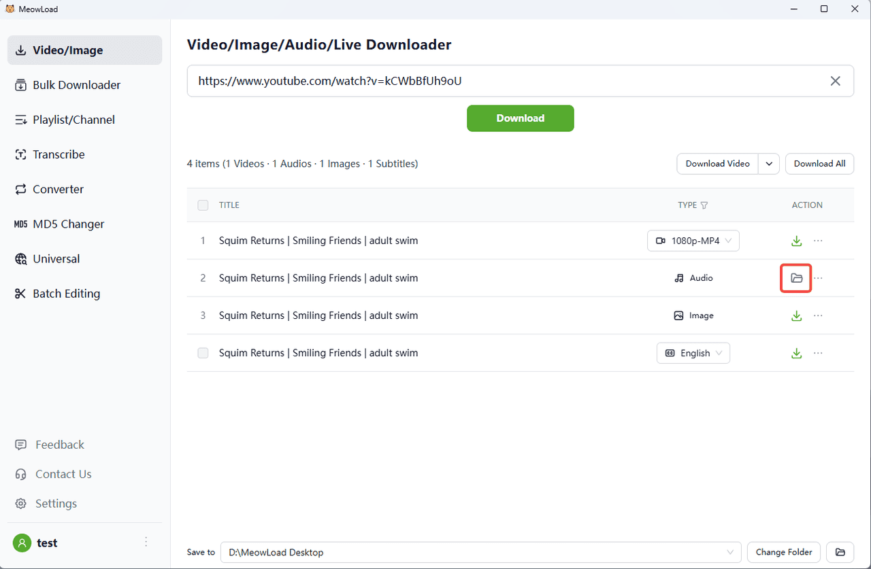Open the folder for the downloaded Audio item
Image resolution: width=871 pixels, height=569 pixels.
(796, 278)
